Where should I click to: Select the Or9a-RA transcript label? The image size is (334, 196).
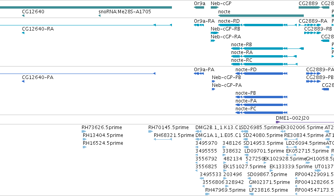tap(204, 21)
